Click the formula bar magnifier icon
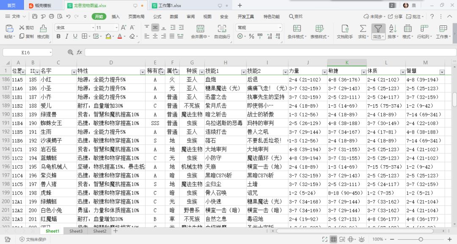Screen dimensions: 457x244 coord(70,52)
